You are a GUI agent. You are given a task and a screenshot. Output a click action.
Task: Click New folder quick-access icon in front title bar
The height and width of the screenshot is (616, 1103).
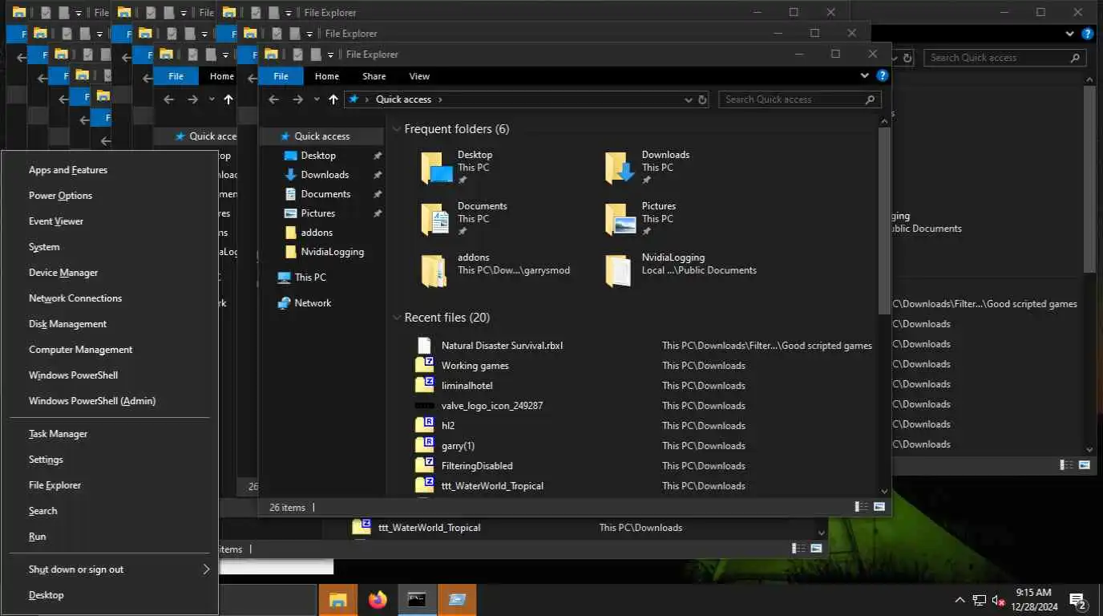tap(316, 55)
